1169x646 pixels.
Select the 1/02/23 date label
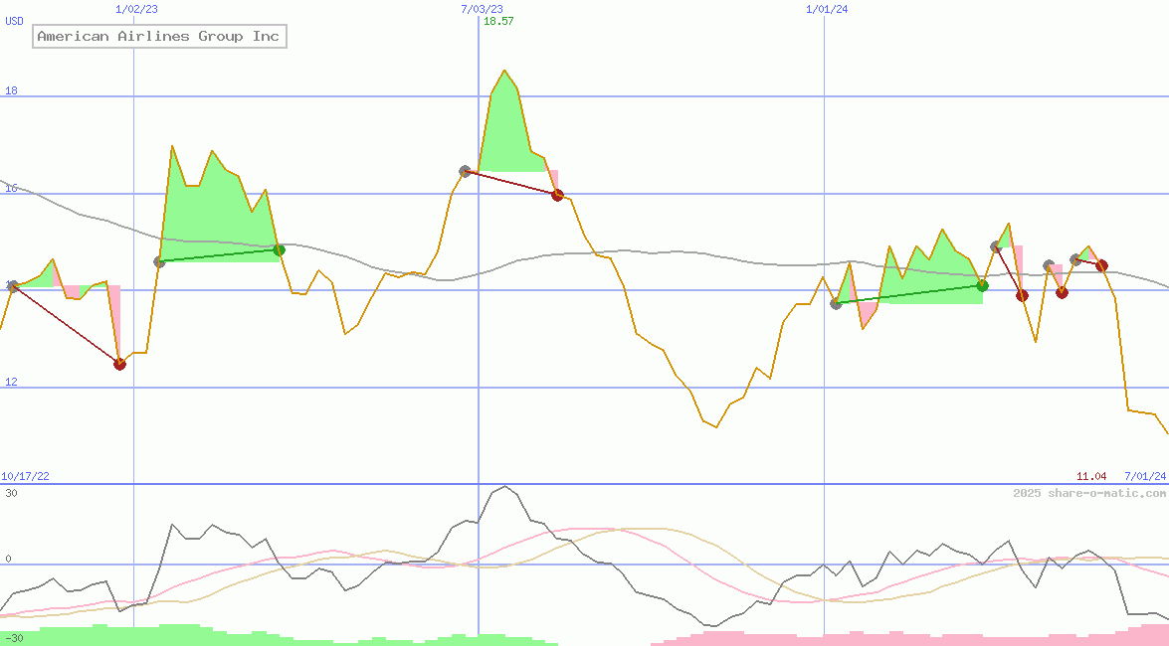[x=136, y=9]
